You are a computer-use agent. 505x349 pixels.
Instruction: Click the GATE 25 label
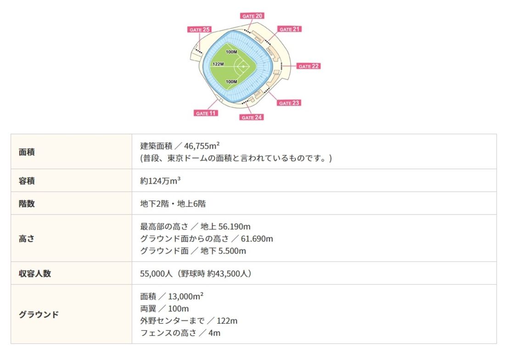199,29
